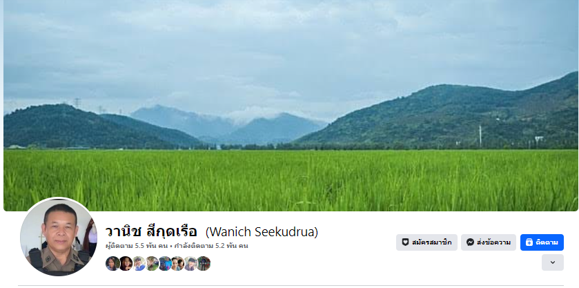Viewport: 579px width, 288px height.
Task: Click the shield icon on สมัครสมาชิก button
Action: (x=405, y=242)
